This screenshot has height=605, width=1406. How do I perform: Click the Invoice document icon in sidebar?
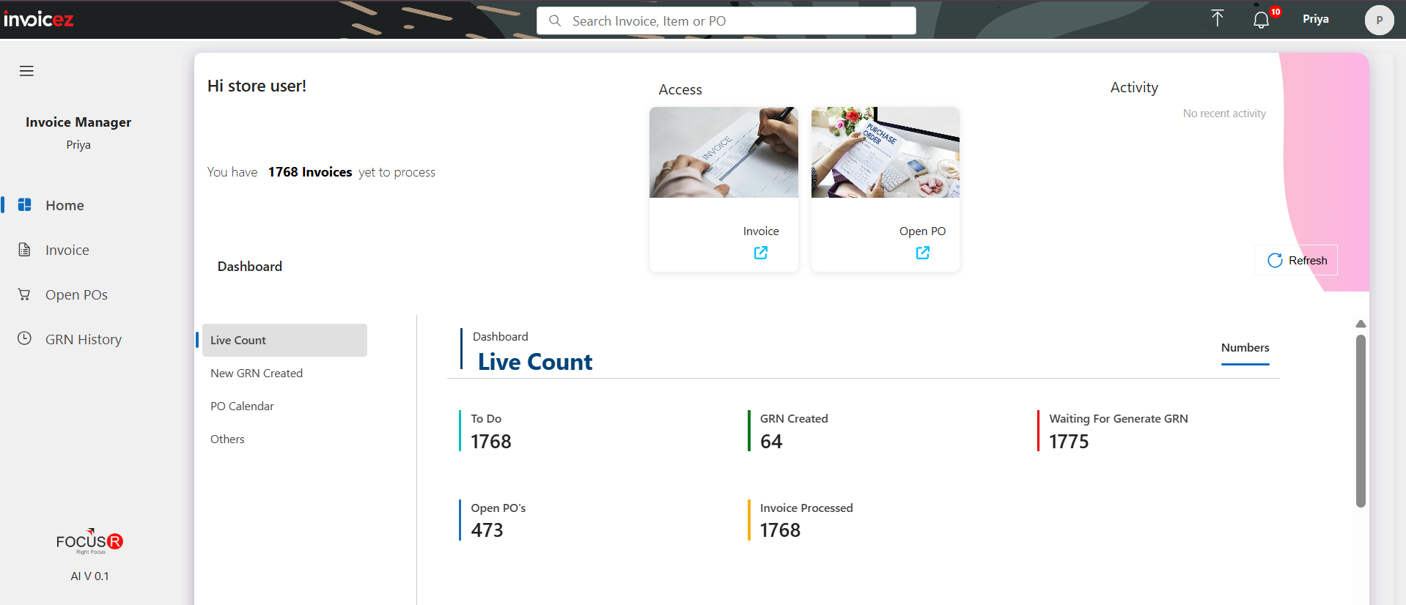click(x=24, y=250)
